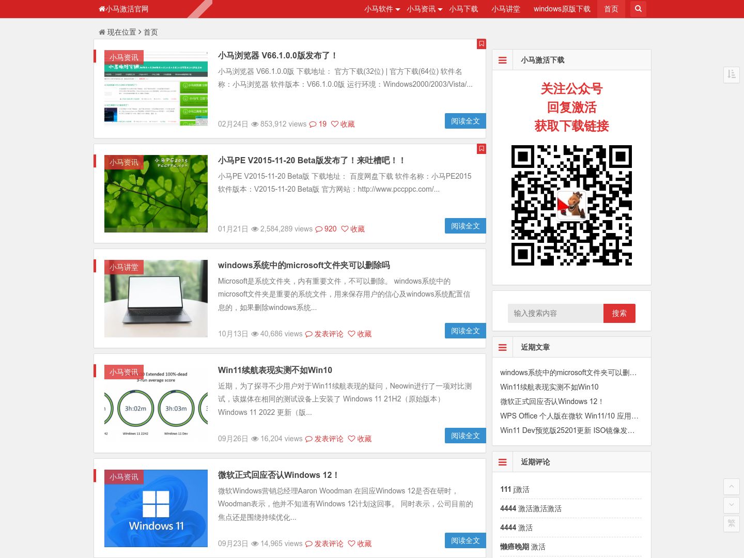Open the search magnifier icon in the header
Image resolution: width=744 pixels, height=558 pixels.
click(x=638, y=9)
